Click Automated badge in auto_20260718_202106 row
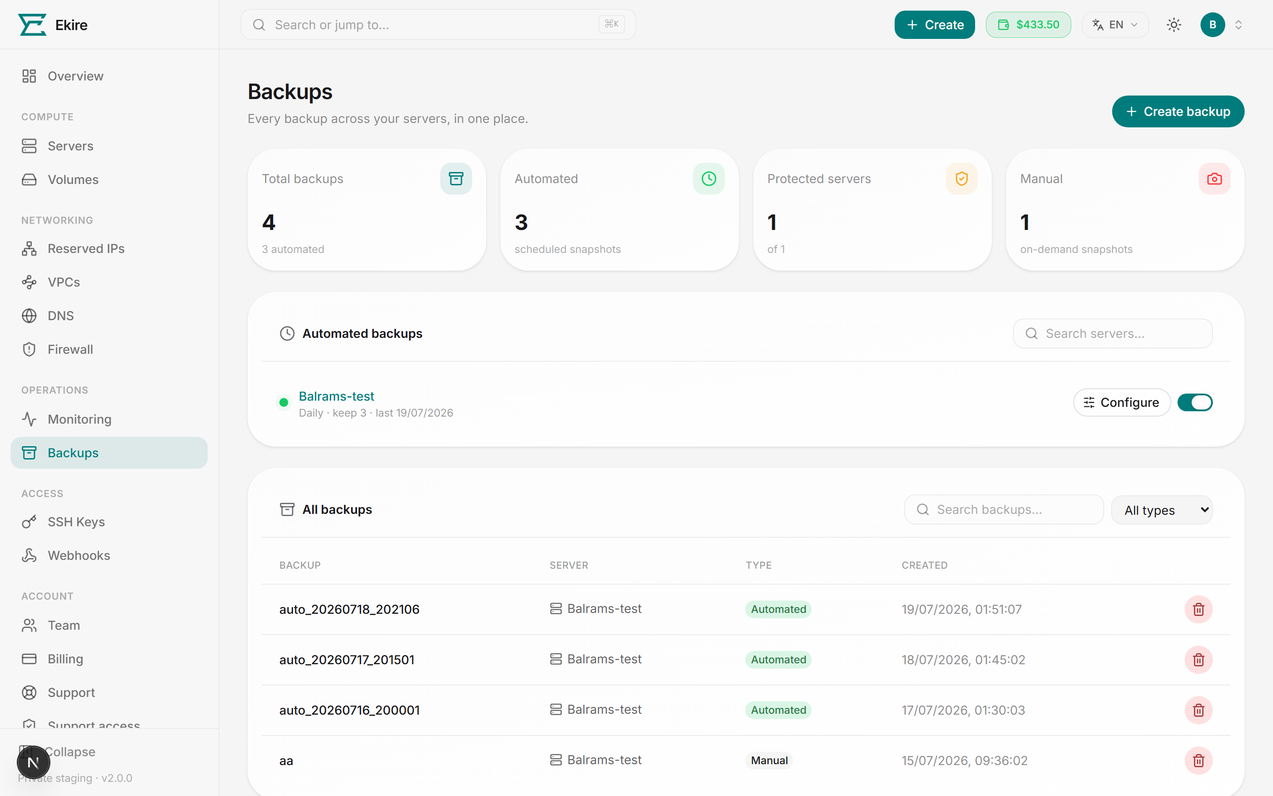The width and height of the screenshot is (1273, 796). [778, 609]
